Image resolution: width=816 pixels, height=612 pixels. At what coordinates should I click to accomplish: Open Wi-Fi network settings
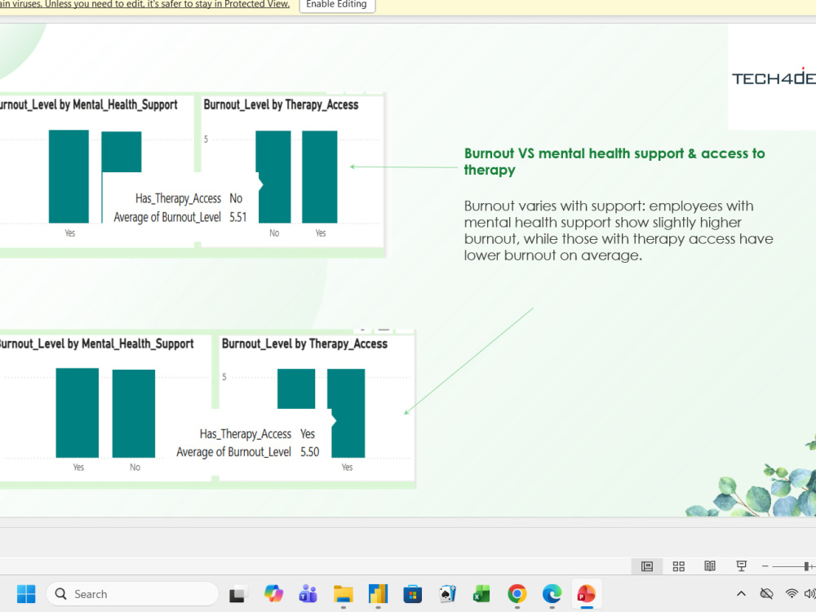792,594
